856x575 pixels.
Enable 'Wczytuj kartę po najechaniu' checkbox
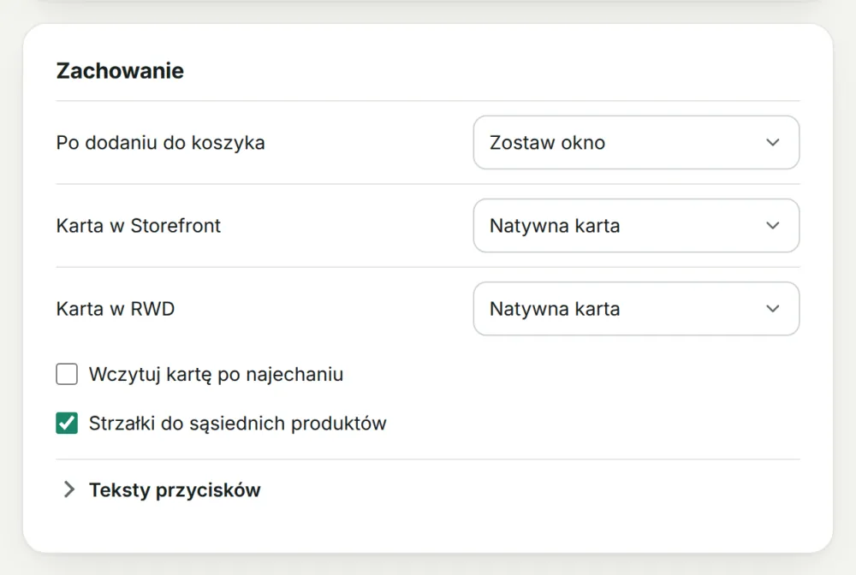[67, 374]
